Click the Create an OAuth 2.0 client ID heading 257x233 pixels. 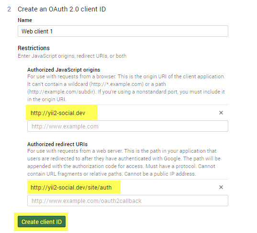click(x=62, y=9)
